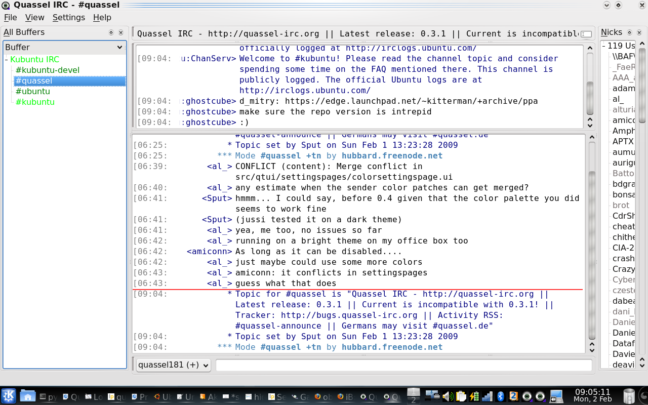Open the window menu icon in titlebar
The image size is (648, 405).
(6, 5)
